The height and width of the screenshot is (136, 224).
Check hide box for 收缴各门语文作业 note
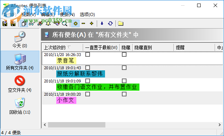tap(124, 81)
